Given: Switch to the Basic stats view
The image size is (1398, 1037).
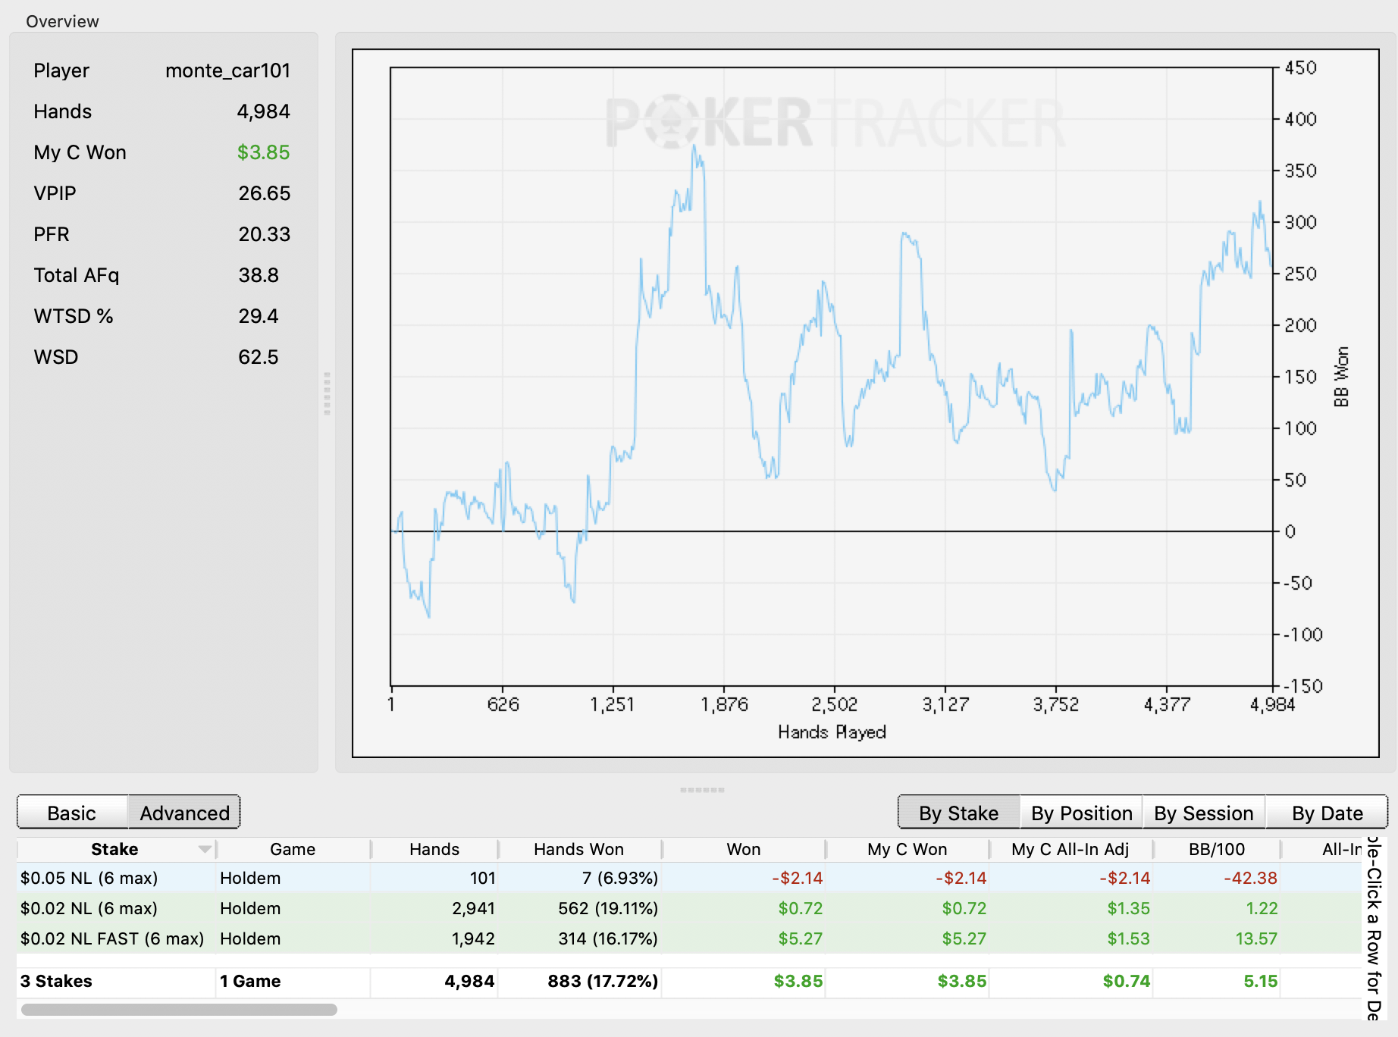Looking at the screenshot, I should pos(72,813).
